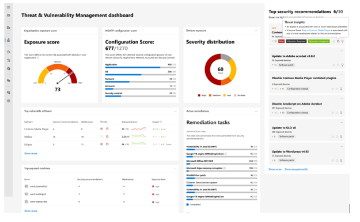The width and height of the screenshot is (360, 222).
Task: Click Show more below security recommendations list
Action: click(x=275, y=169)
